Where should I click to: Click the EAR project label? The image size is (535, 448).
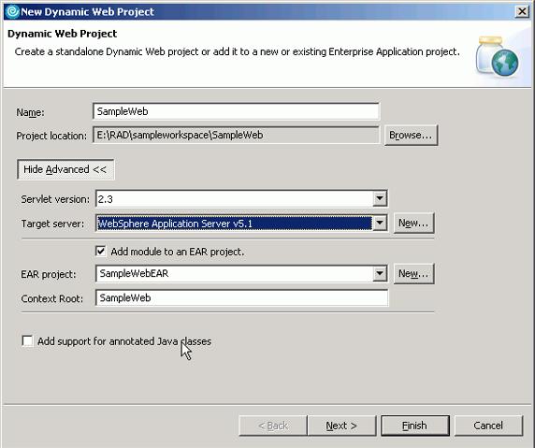49,274
